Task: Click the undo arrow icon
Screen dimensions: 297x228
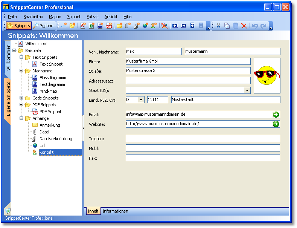Action: click(255, 25)
